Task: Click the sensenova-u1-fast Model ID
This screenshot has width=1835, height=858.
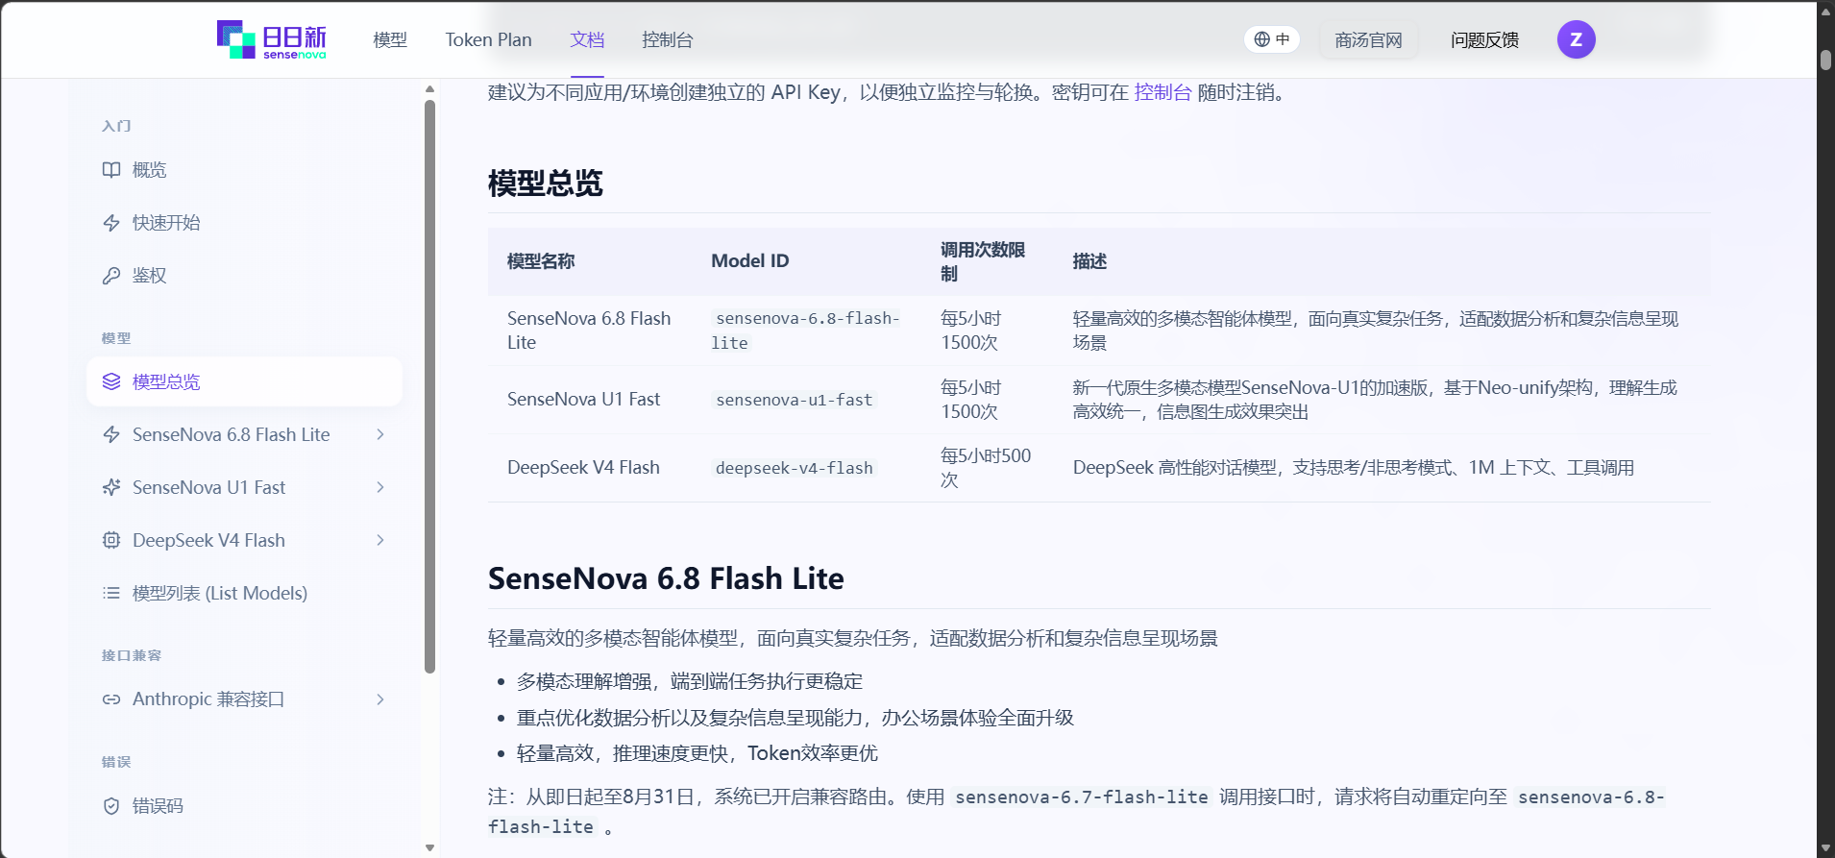Action: pyautogui.click(x=795, y=400)
